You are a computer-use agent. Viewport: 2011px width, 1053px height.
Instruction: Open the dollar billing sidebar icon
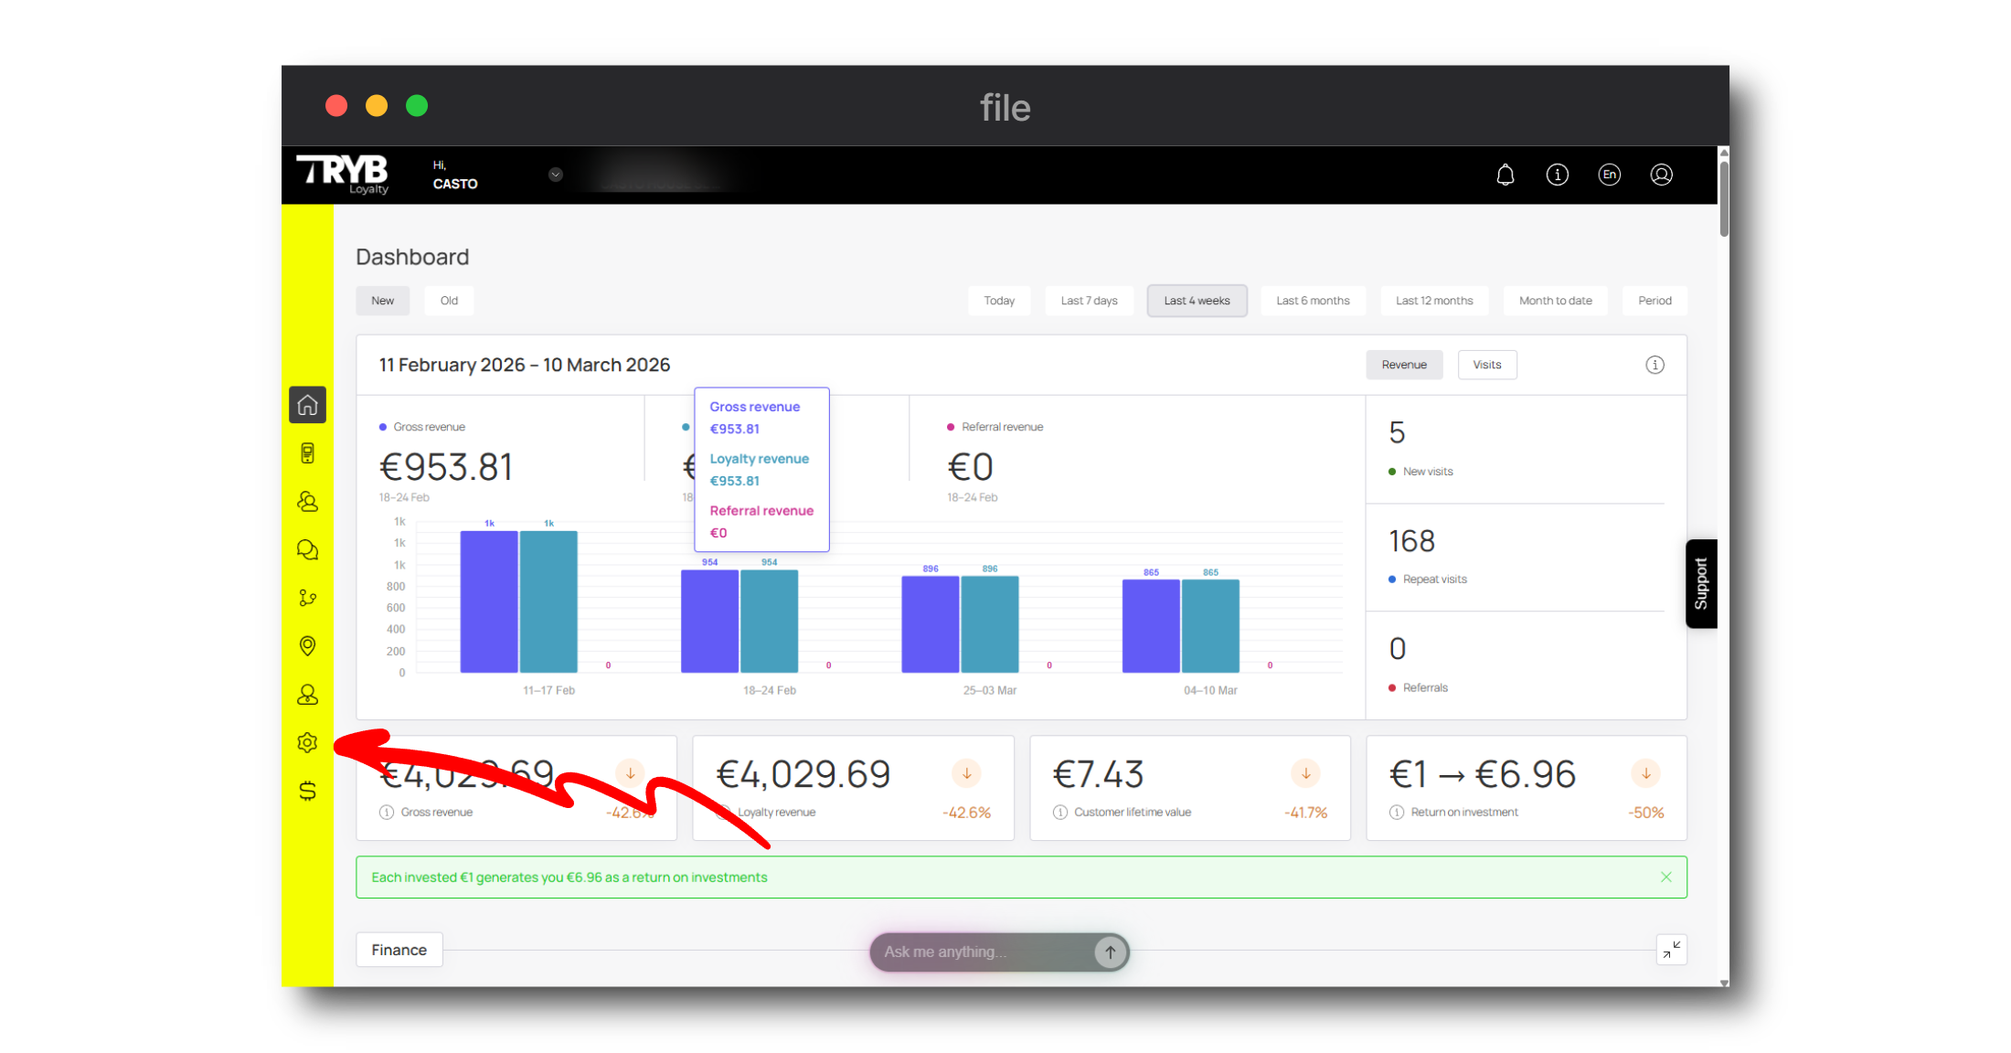(307, 791)
